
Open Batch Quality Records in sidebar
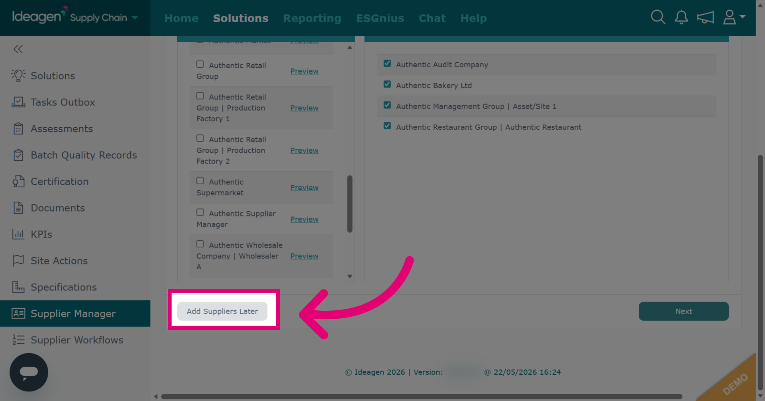75,155
